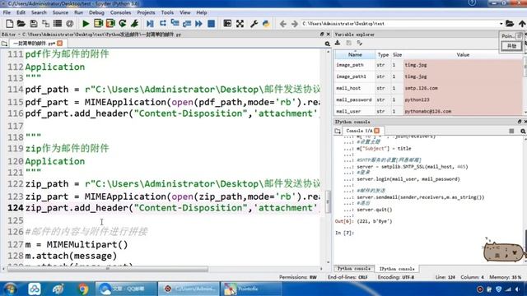Click the Save all files icon
Screen dimensions: 527x296
pyautogui.click(x=45, y=24)
